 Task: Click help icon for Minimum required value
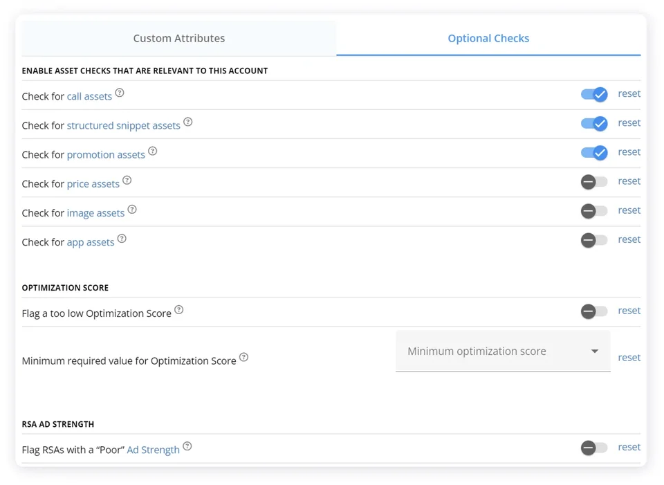click(244, 358)
